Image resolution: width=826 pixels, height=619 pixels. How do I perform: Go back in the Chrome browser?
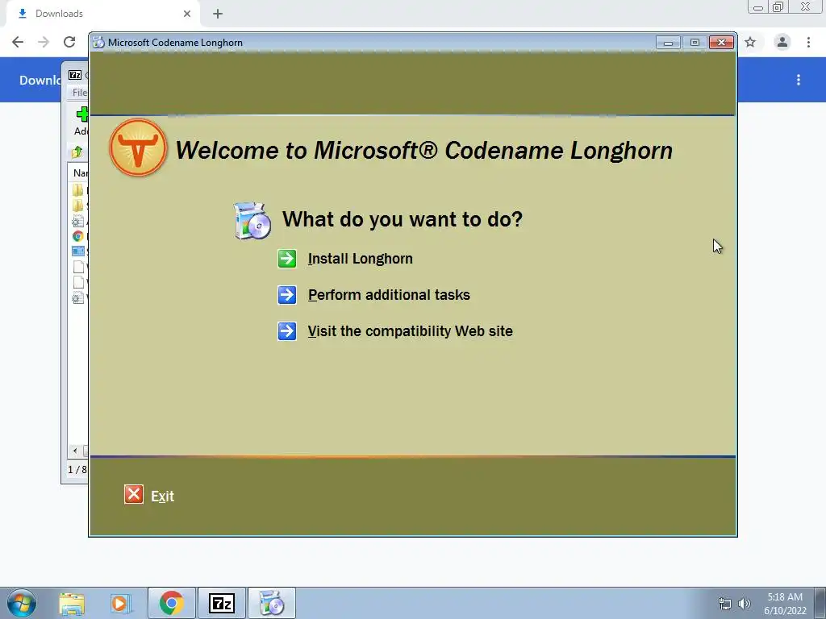(x=18, y=42)
